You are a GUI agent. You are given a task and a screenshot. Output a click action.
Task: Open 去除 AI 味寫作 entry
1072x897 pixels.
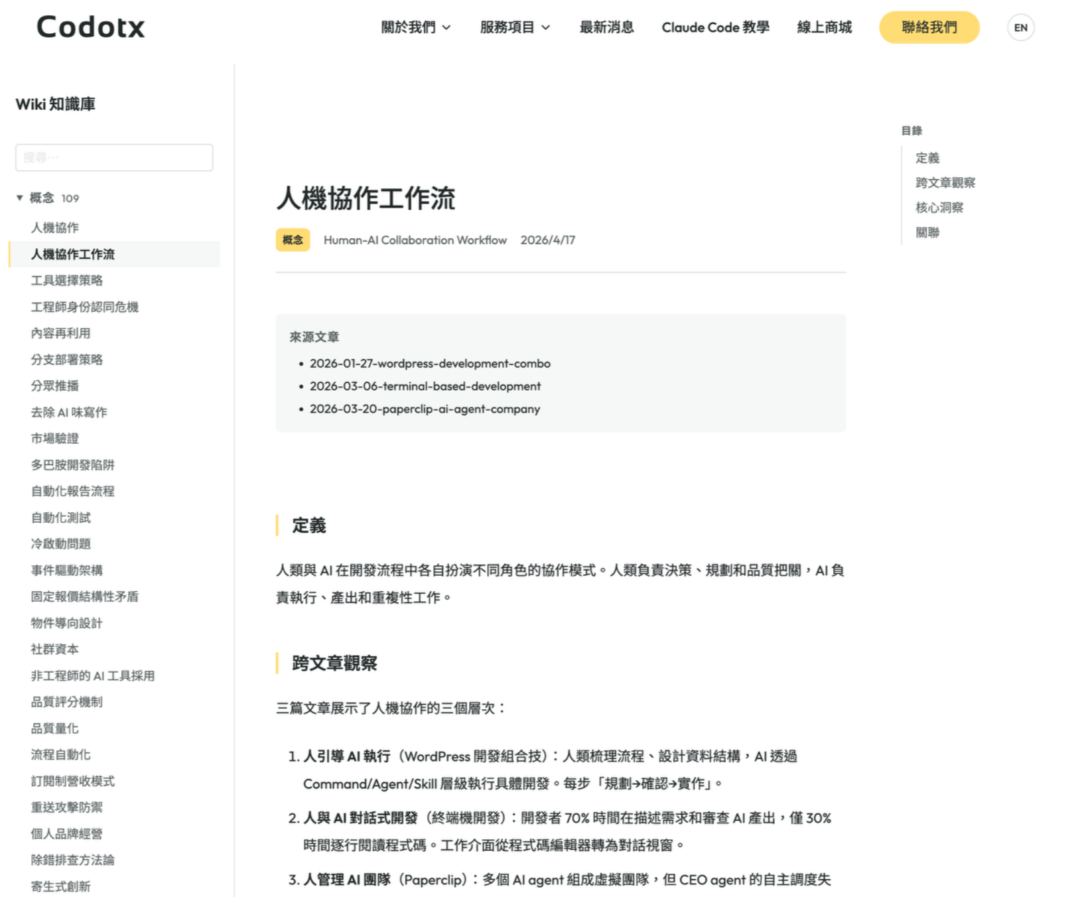tap(68, 412)
